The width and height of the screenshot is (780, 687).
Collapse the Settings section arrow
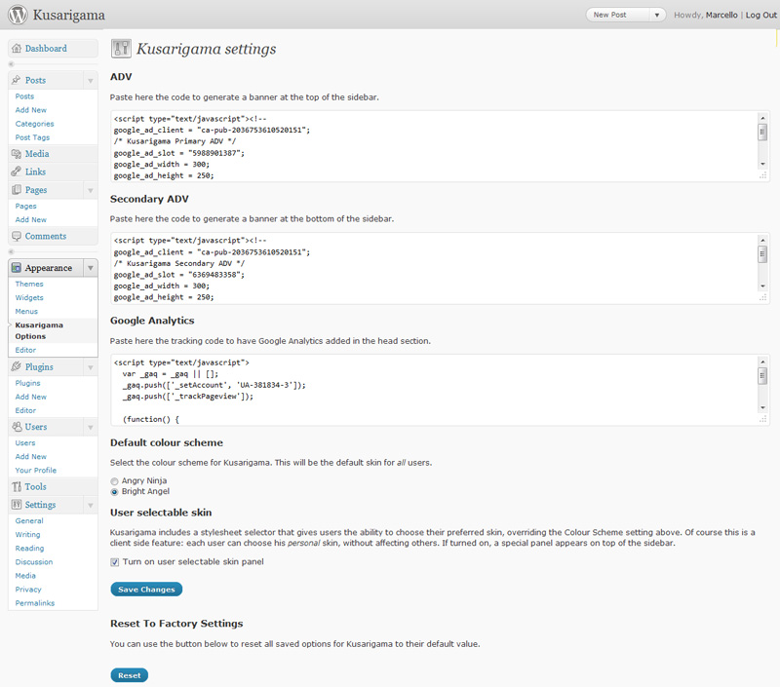91,505
